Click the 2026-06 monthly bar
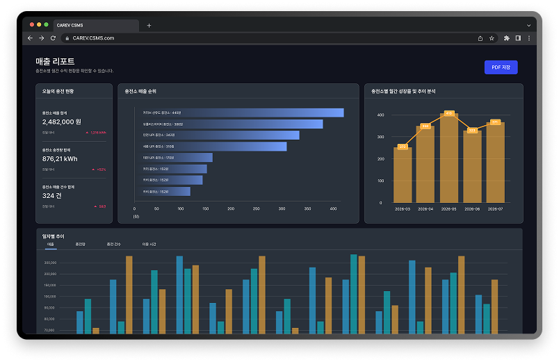Viewport: 559px width, 362px height. [x=472, y=167]
